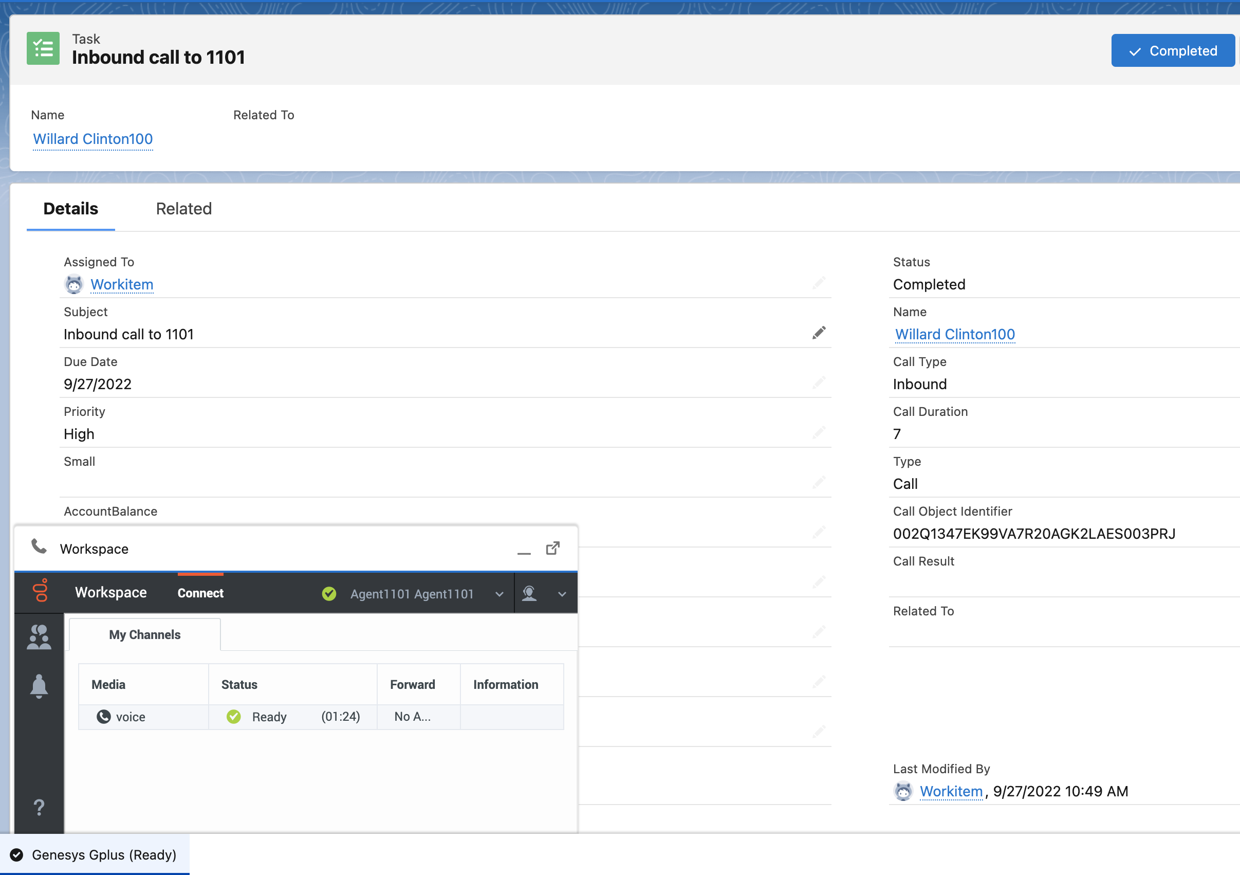Click the (01:24) timer value
Image resolution: width=1240 pixels, height=875 pixels.
point(340,717)
